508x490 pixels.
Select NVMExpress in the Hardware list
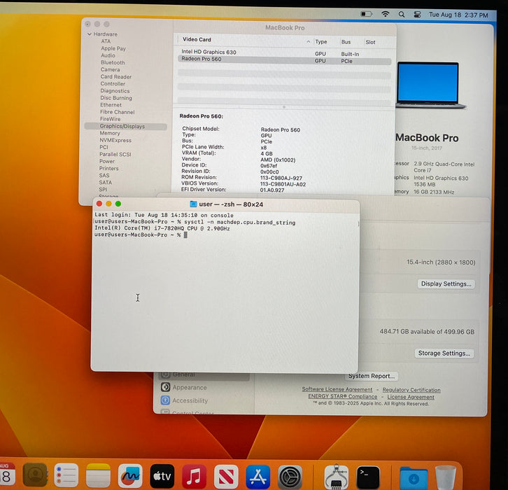click(x=115, y=140)
